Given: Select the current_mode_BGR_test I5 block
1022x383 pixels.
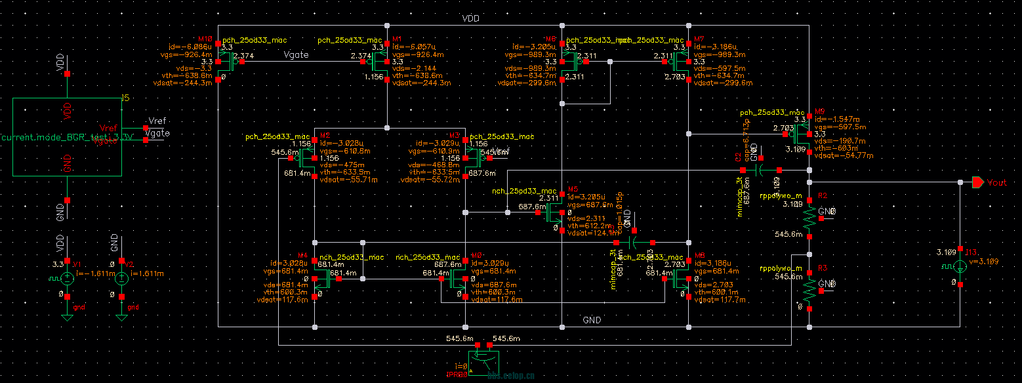Looking at the screenshot, I should (67, 136).
